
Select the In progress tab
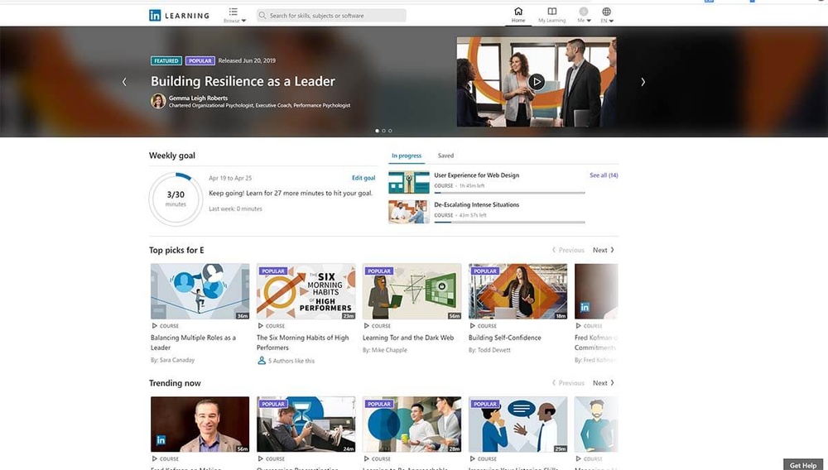(407, 156)
